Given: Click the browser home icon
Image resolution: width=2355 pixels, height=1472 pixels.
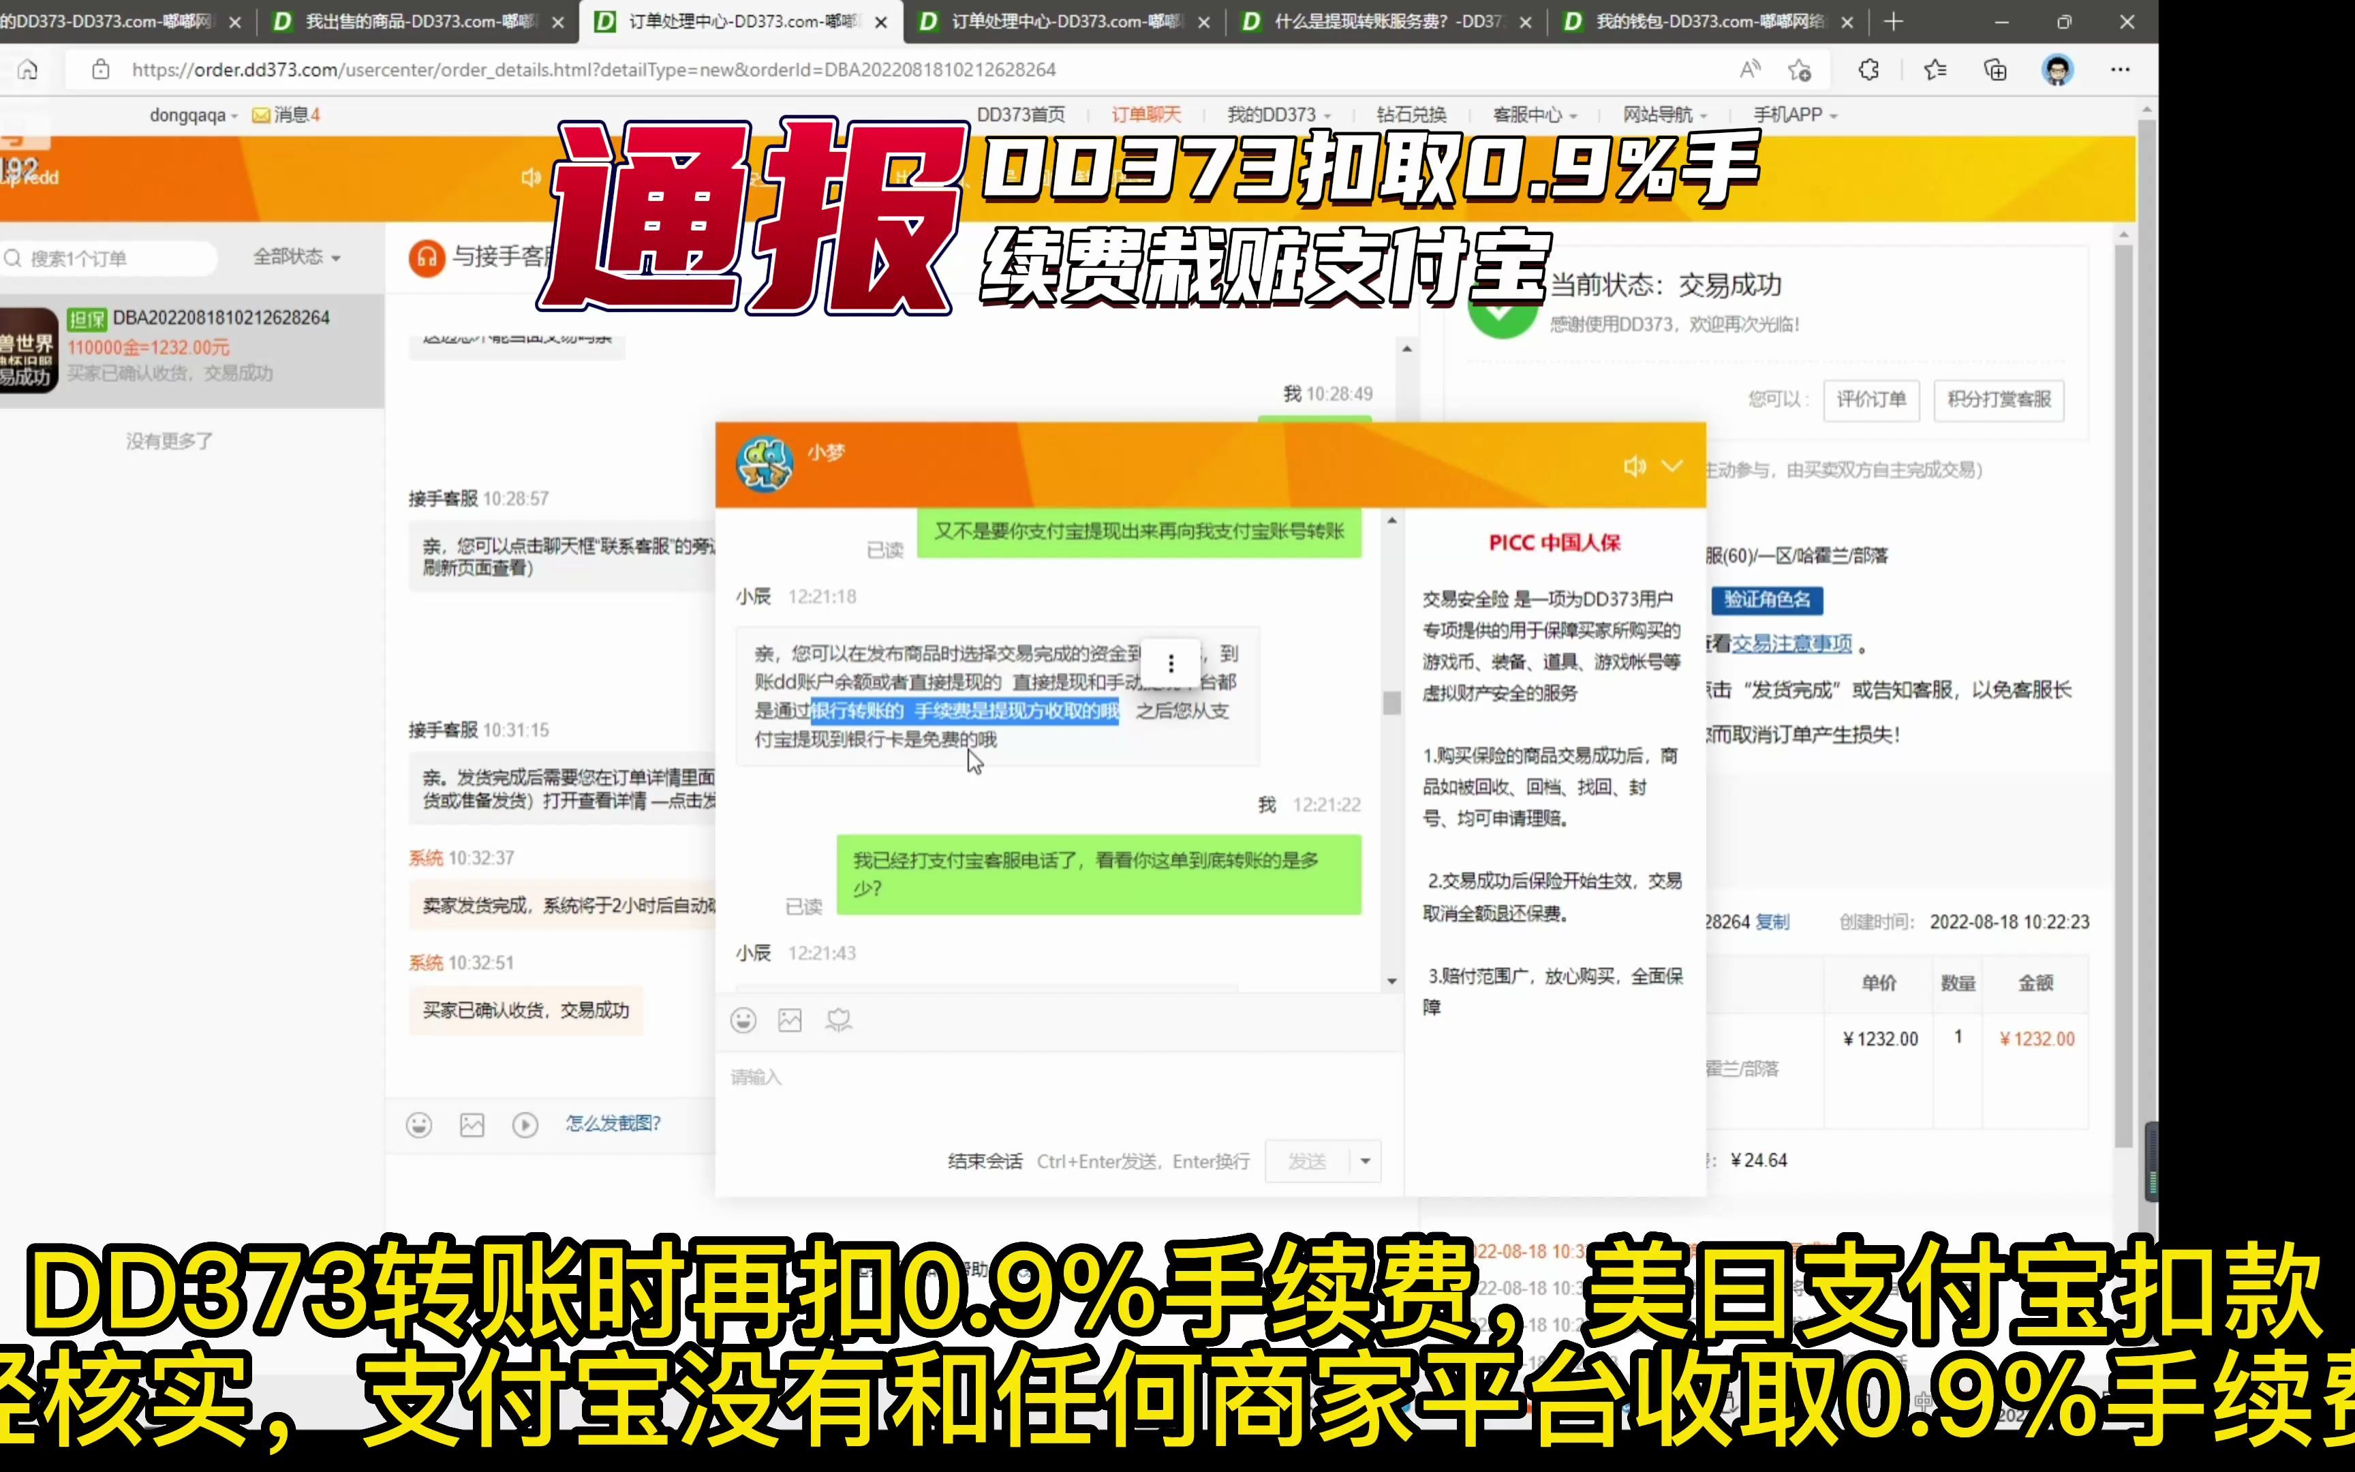Looking at the screenshot, I should click(x=28, y=69).
